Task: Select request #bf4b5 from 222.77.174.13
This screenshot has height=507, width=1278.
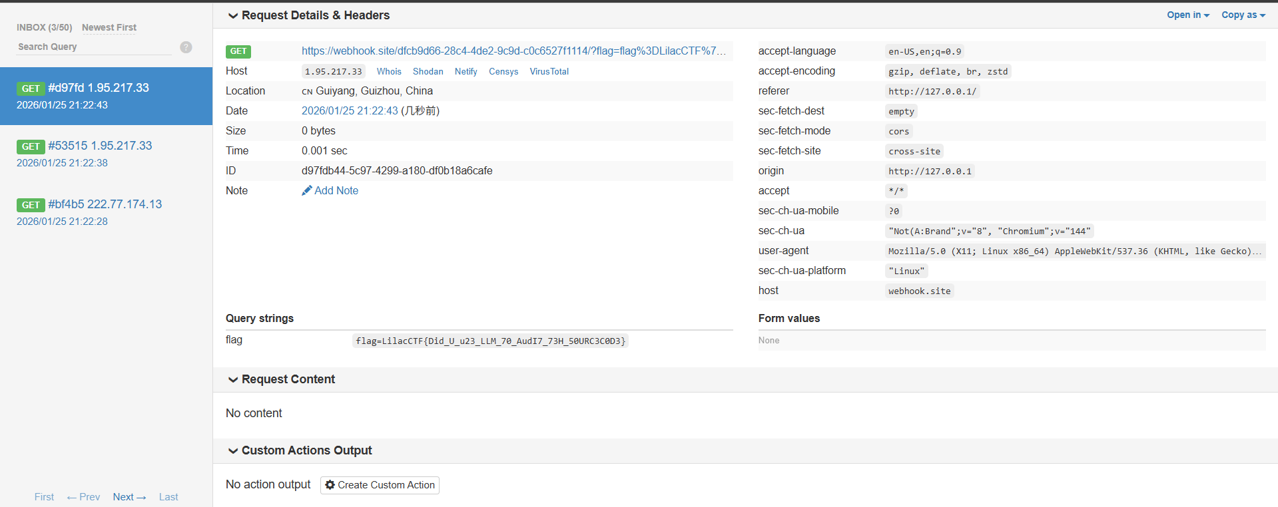Action: click(x=105, y=204)
